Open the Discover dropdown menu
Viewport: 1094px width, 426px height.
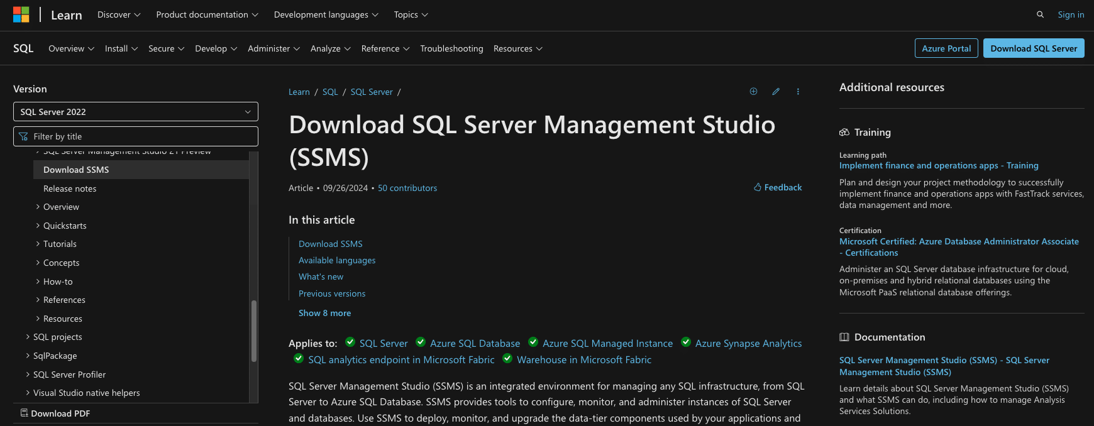click(x=119, y=14)
